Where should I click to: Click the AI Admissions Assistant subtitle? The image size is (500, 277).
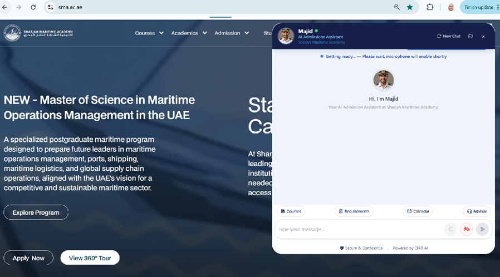321,37
